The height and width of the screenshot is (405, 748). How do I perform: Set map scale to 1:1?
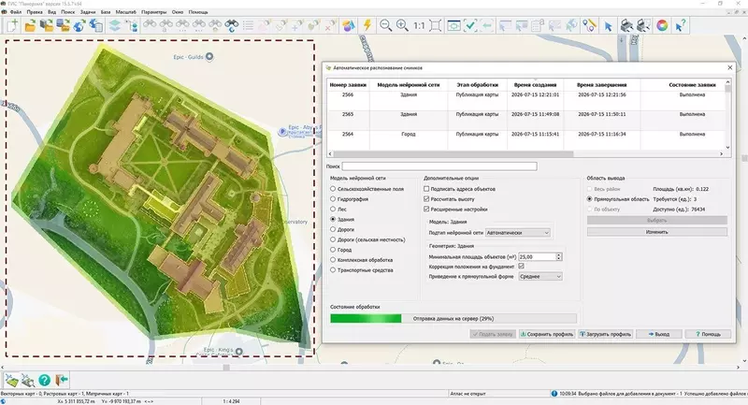pos(419,26)
